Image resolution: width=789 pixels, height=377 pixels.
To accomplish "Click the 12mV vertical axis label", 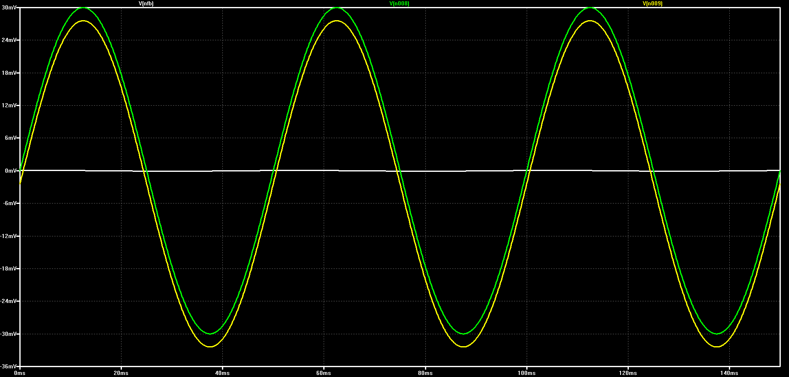I will click(9, 105).
